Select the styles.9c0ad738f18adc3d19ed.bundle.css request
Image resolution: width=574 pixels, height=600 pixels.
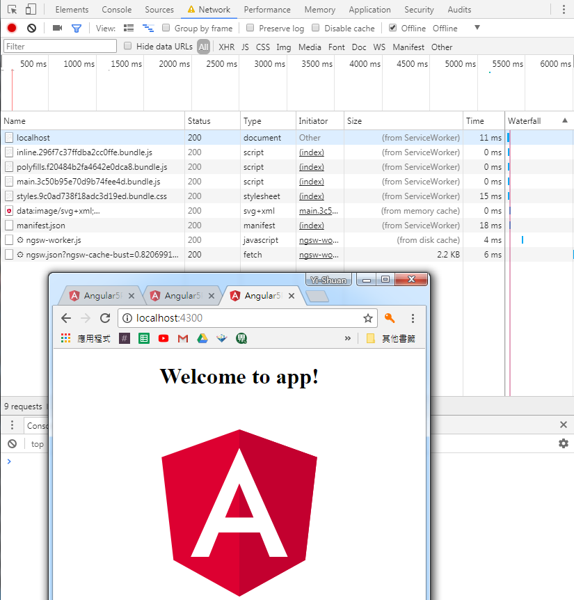pyautogui.click(x=287, y=196)
